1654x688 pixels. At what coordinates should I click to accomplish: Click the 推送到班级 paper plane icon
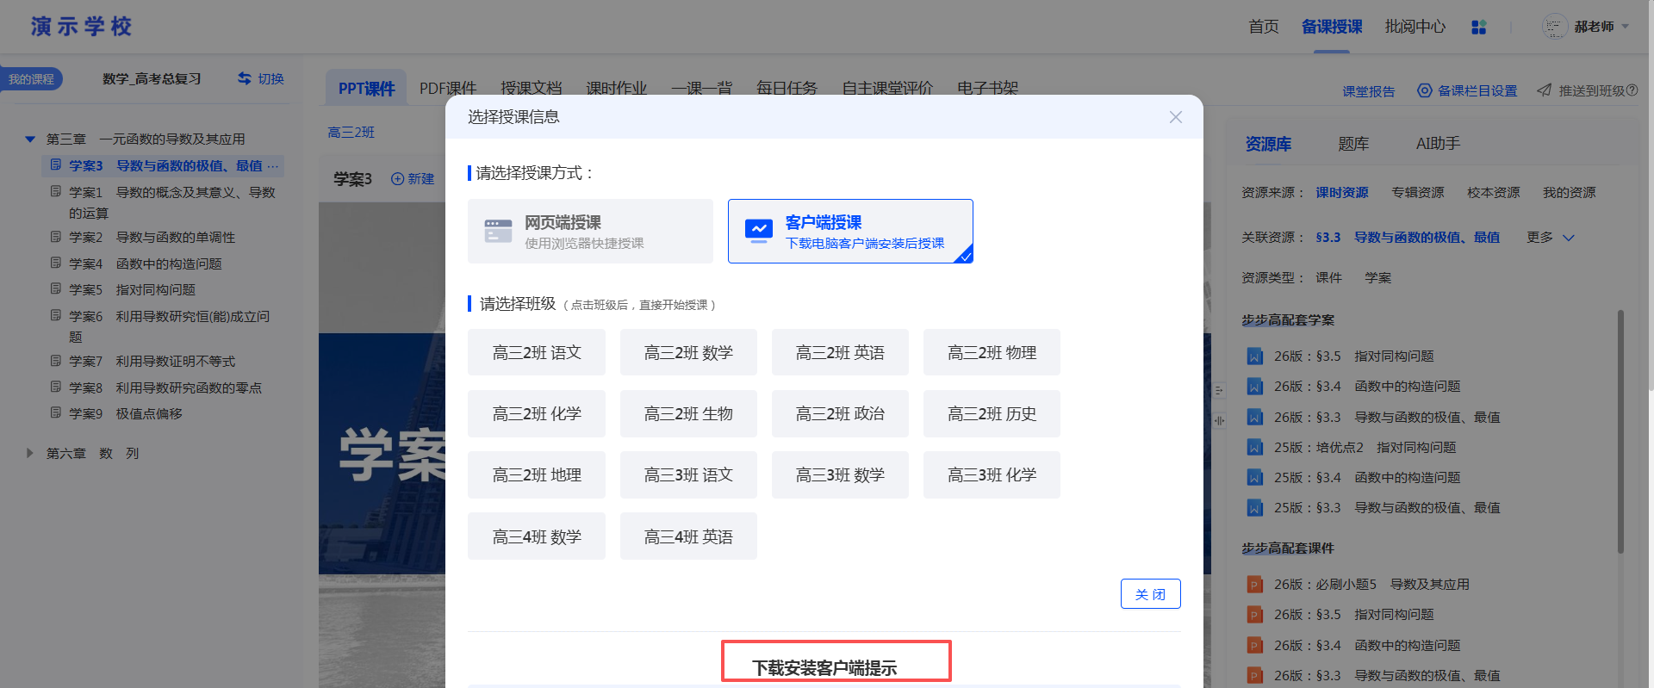pos(1545,90)
